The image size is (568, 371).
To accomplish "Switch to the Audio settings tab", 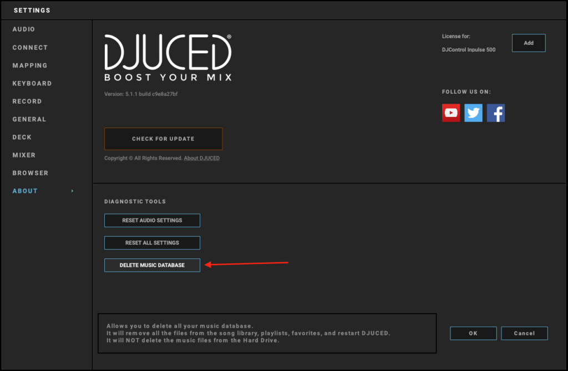I will coord(24,29).
